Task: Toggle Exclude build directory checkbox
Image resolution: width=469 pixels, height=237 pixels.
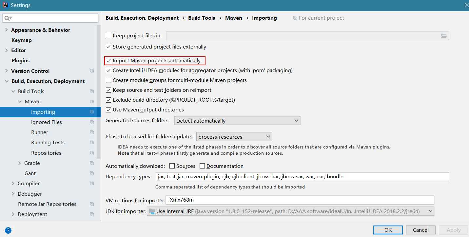Action: 108,100
